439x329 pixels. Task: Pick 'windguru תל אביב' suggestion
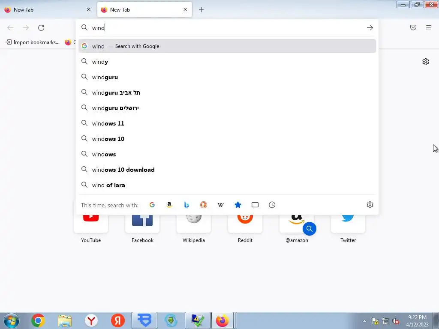227,93
